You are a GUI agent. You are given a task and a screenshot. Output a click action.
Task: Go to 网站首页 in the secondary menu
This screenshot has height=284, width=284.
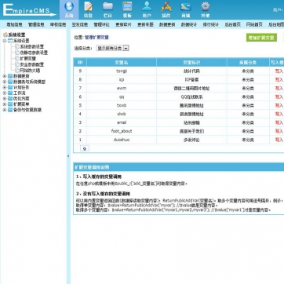(x=254, y=25)
